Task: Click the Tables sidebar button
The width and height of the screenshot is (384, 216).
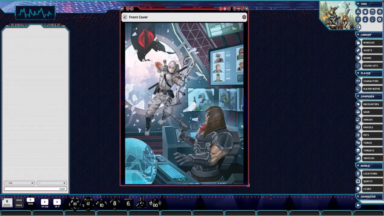Action: pos(372,143)
